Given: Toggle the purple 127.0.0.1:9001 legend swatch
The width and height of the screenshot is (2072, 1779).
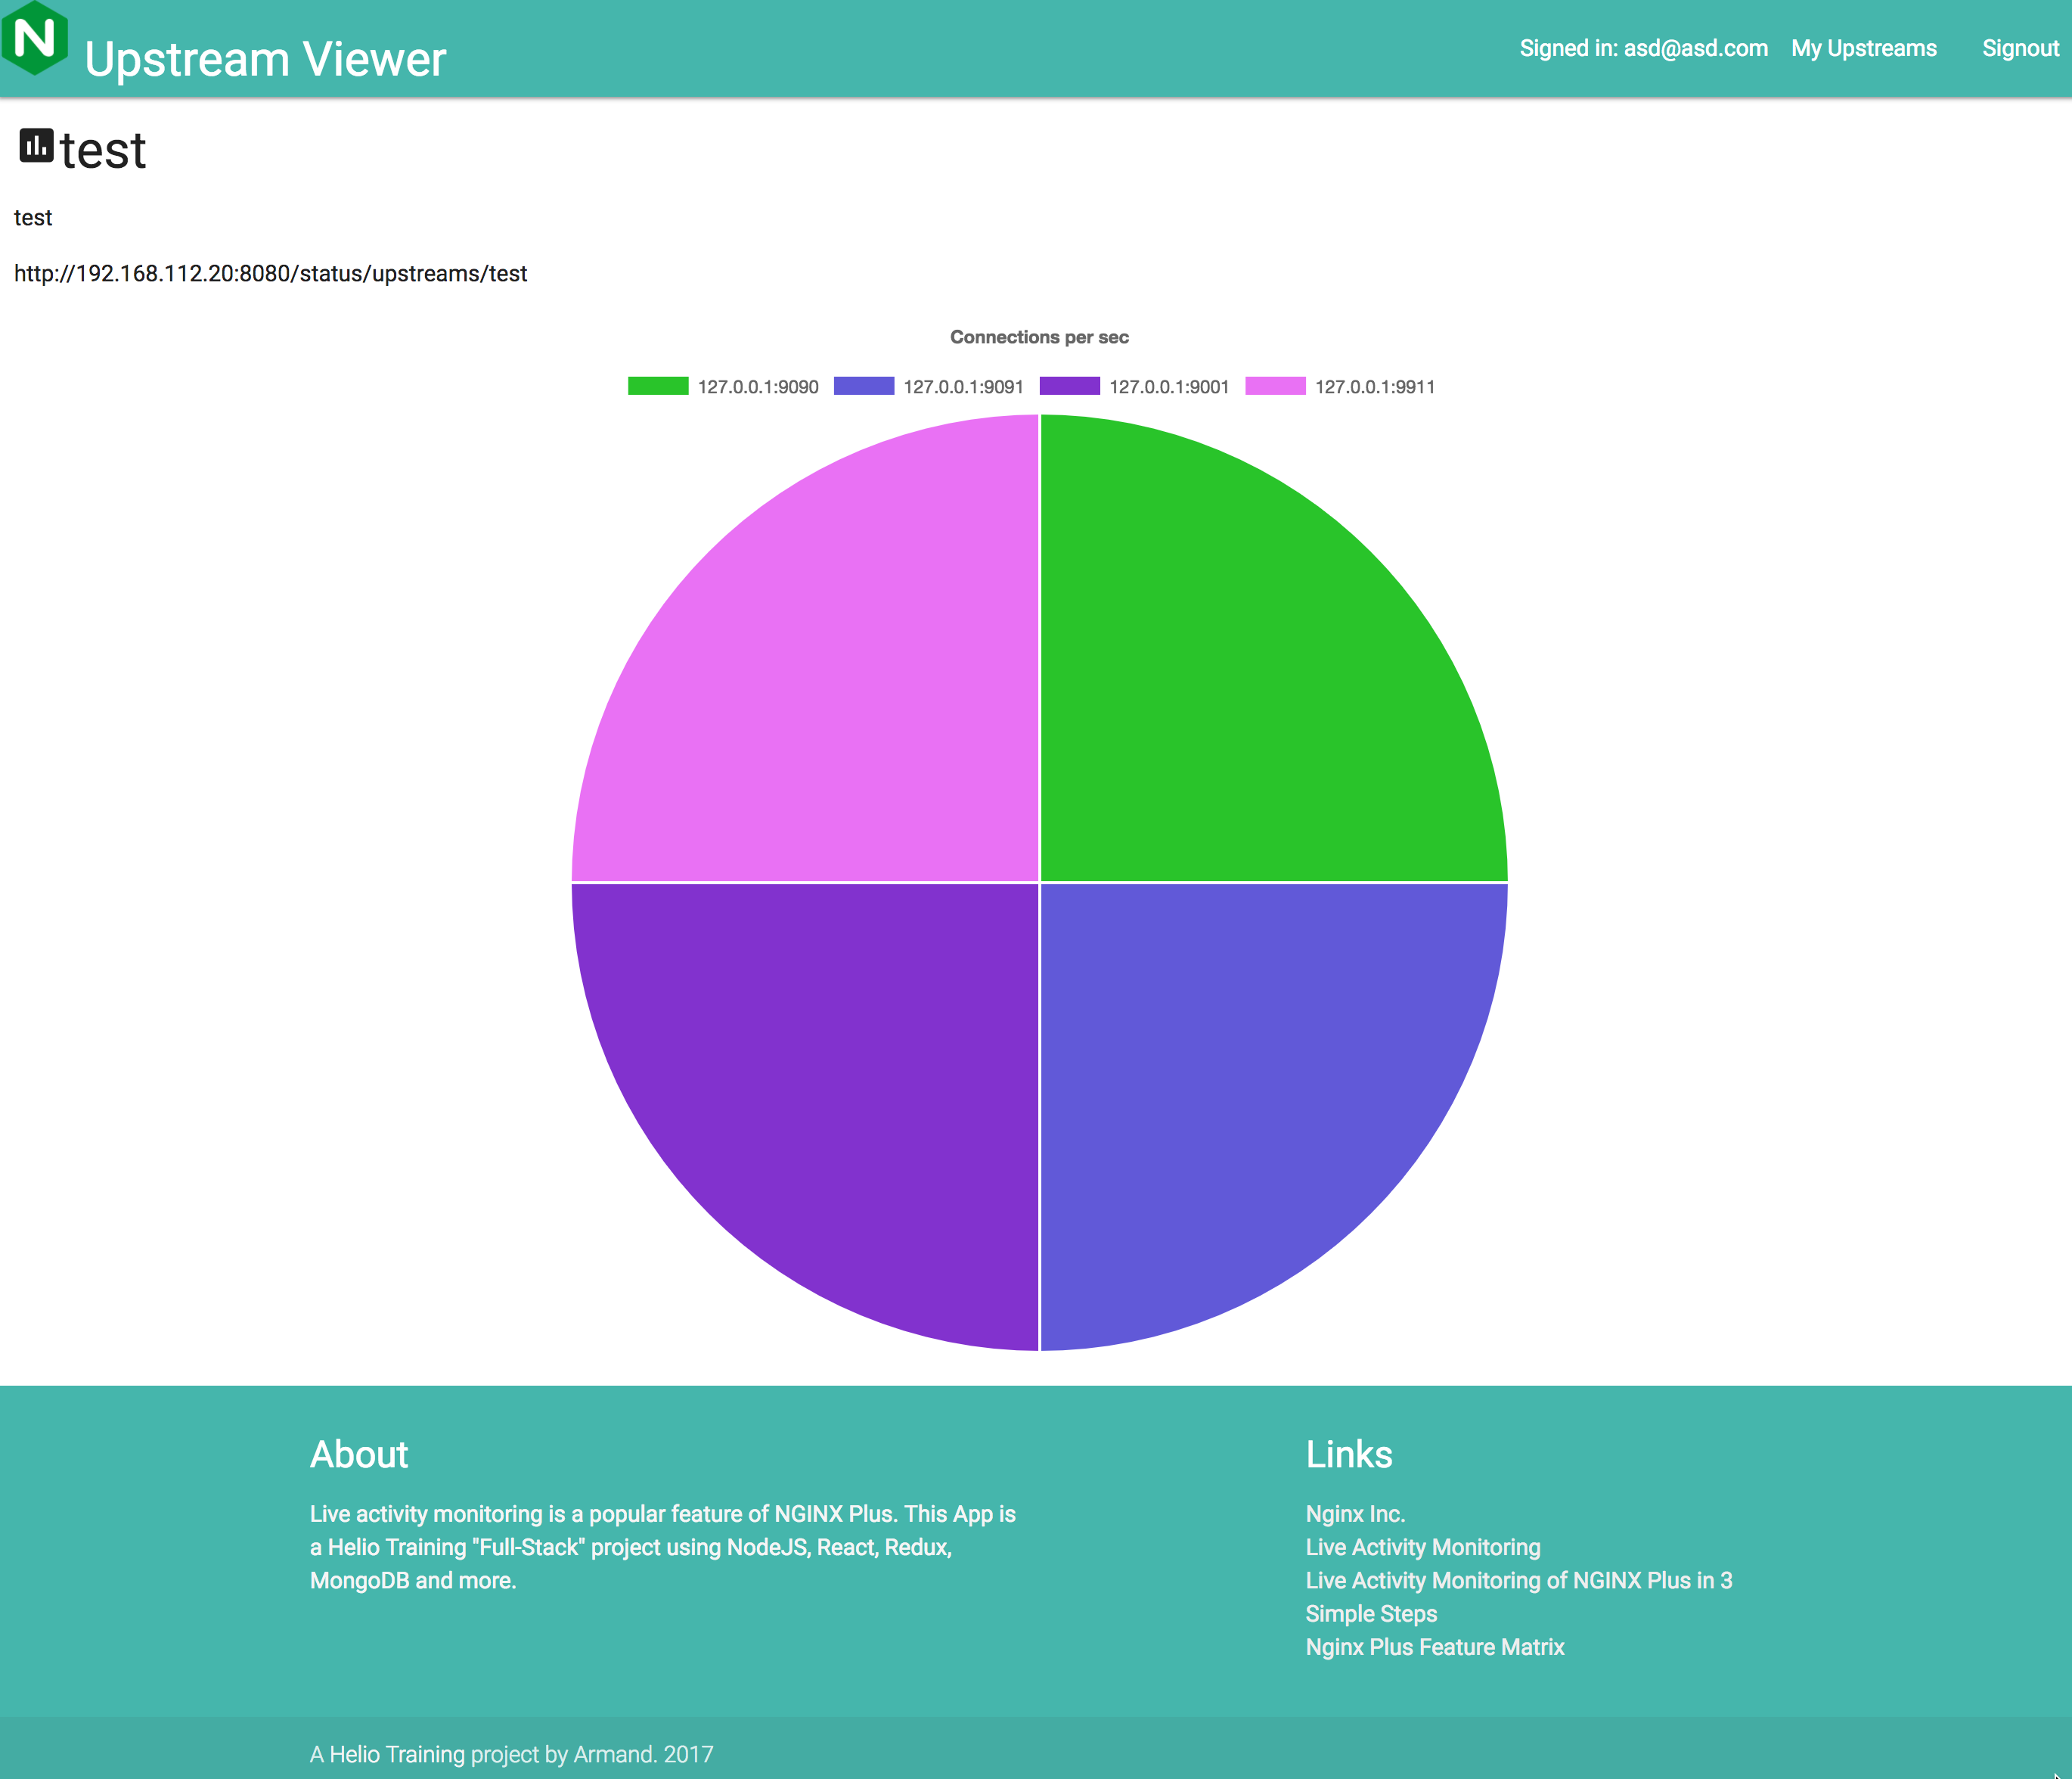Looking at the screenshot, I should [x=1069, y=386].
